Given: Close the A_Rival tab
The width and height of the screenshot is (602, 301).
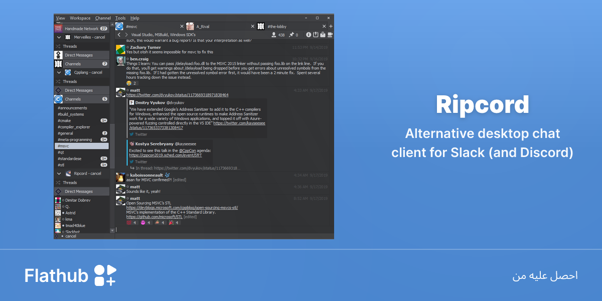Looking at the screenshot, I should tap(253, 26).
